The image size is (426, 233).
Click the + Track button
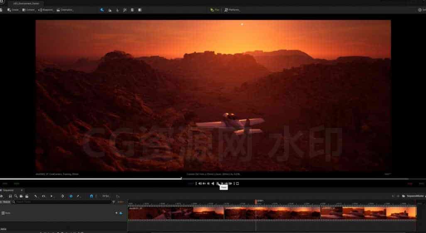point(5,202)
